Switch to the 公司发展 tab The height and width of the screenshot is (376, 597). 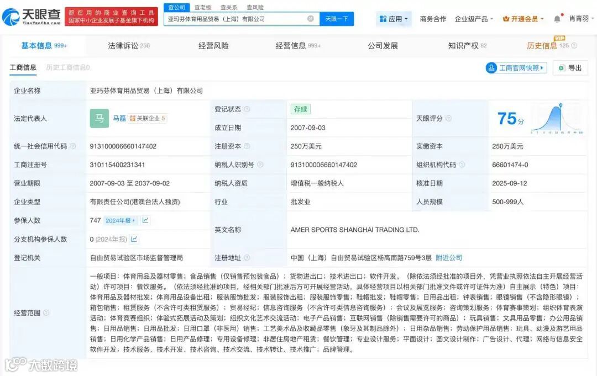[383, 46]
